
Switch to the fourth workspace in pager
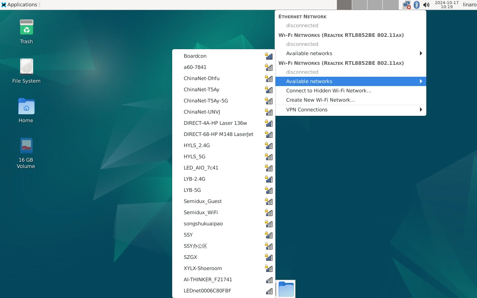tap(391, 5)
